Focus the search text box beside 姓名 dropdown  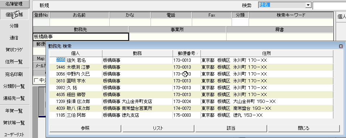[x=329, y=6]
